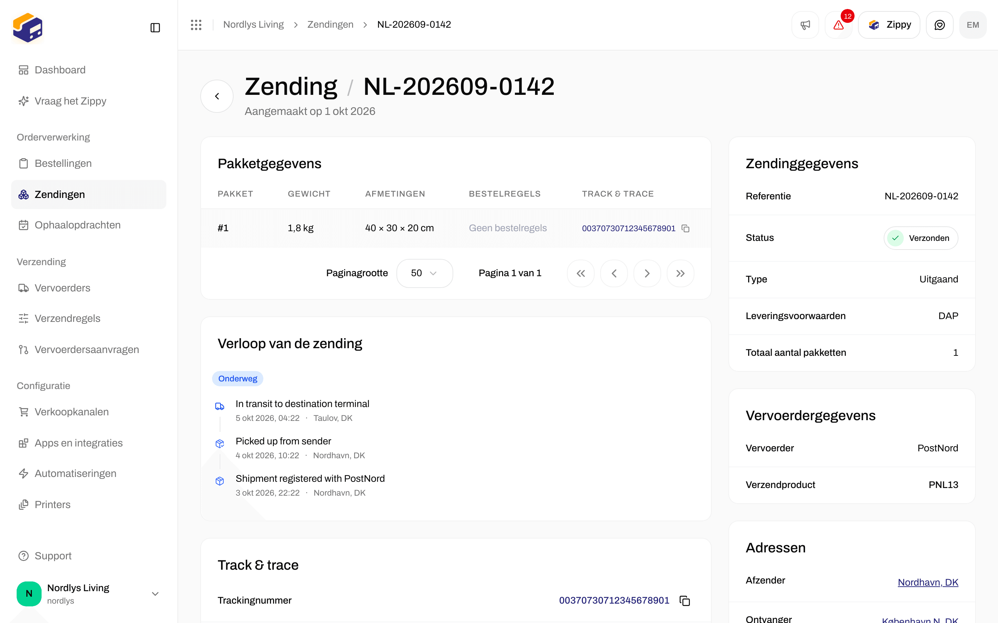Open the announcements megaphone
The height and width of the screenshot is (623, 998).
click(x=805, y=25)
